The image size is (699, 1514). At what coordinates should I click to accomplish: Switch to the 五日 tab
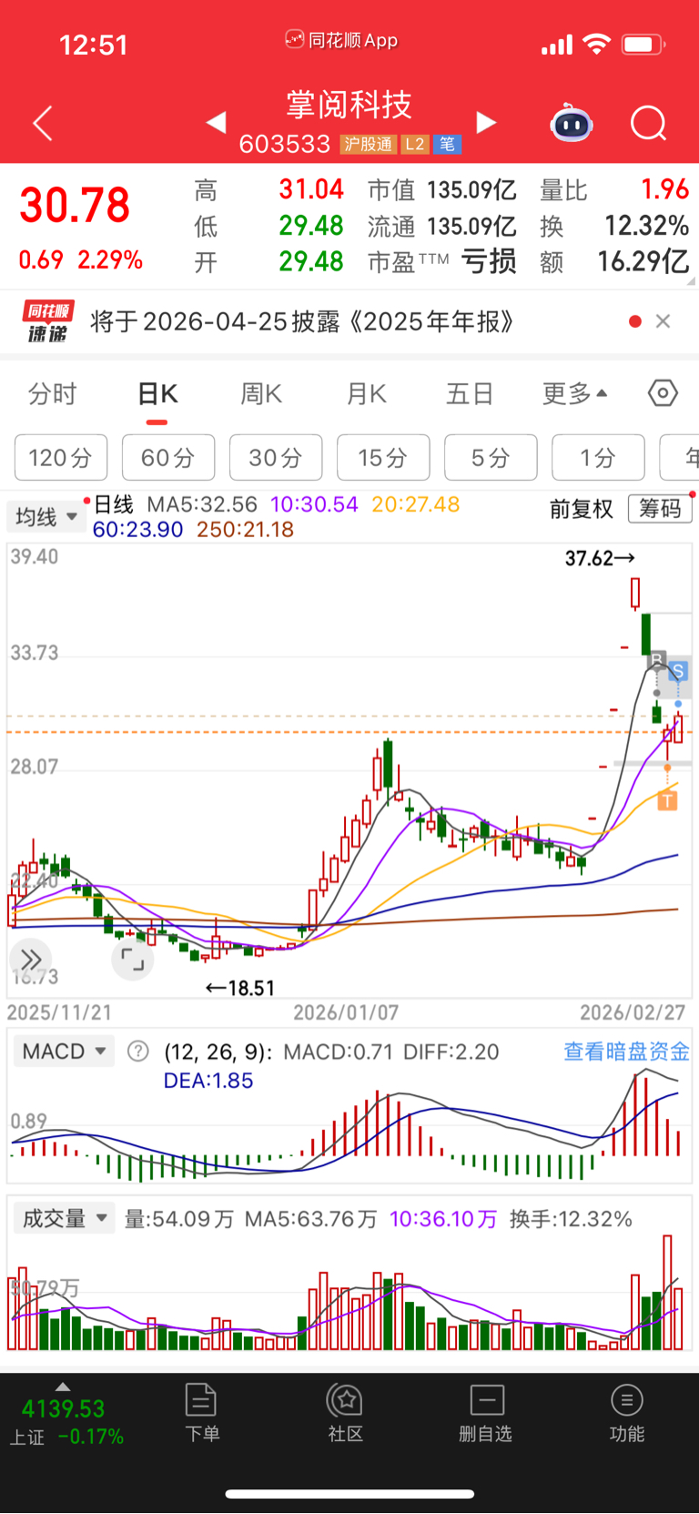[470, 394]
